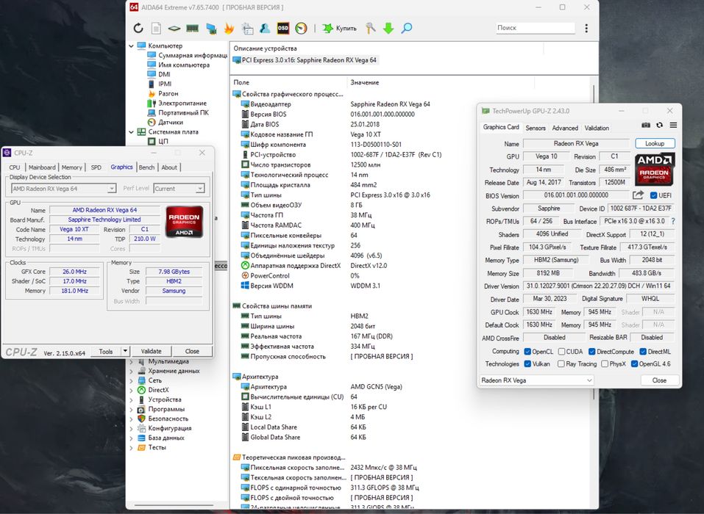This screenshot has height=514, width=704.
Task: Click the green download arrow icon
Action: 388,29
